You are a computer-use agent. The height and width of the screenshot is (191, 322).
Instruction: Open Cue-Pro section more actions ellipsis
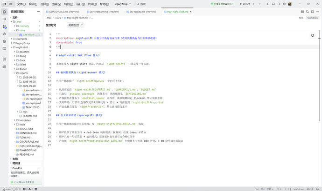coord(39,168)
